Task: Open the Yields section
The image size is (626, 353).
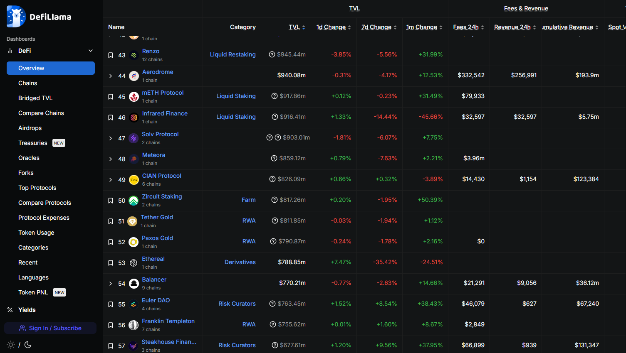Action: [x=27, y=310]
